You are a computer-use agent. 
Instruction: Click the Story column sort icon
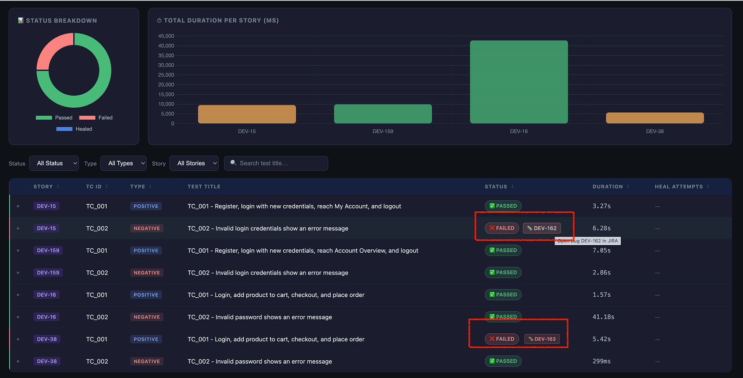click(58, 187)
